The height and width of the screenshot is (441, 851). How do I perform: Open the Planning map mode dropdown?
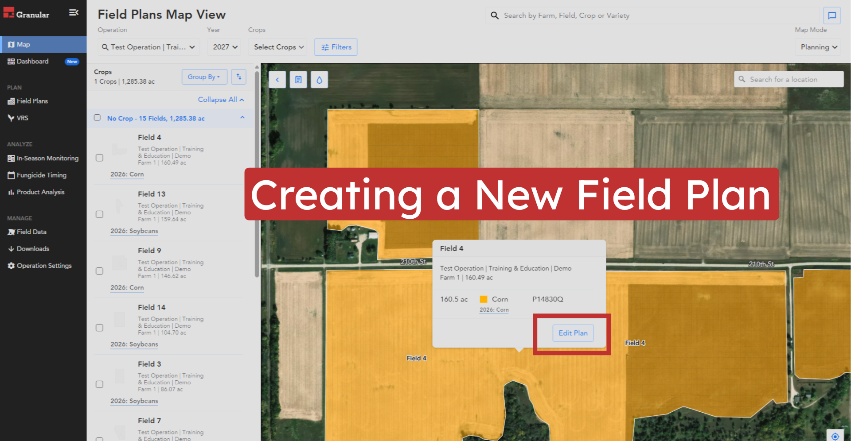click(x=819, y=47)
